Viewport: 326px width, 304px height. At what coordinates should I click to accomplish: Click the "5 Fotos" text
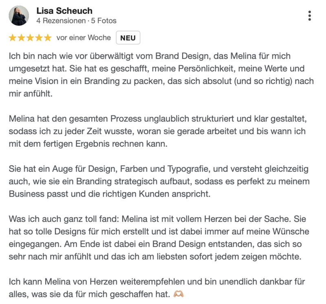coord(104,21)
